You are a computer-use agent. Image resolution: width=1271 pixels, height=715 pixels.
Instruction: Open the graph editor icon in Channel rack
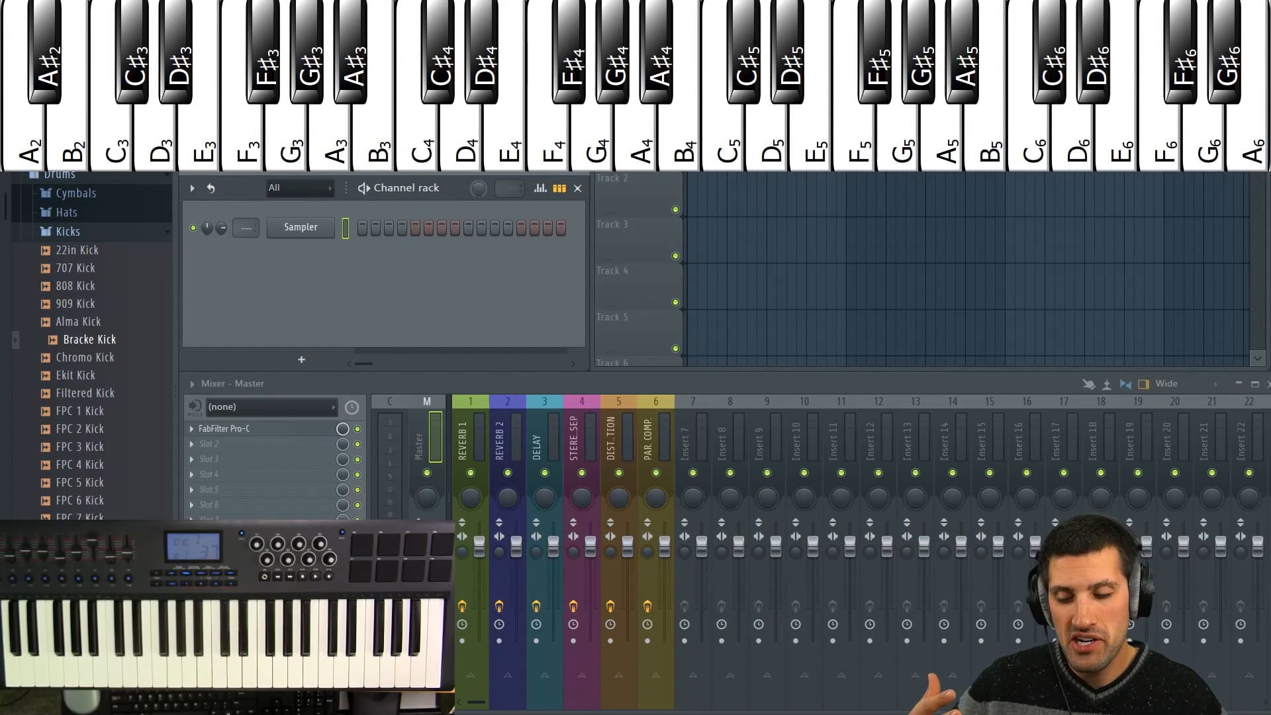pyautogui.click(x=540, y=188)
